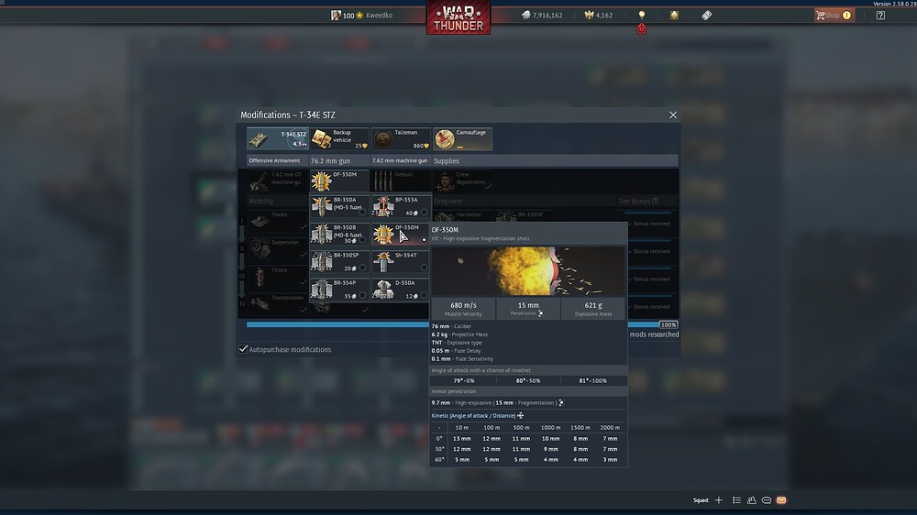Click the penetration info icon in tooltip
917x515 pixels.
coord(540,313)
